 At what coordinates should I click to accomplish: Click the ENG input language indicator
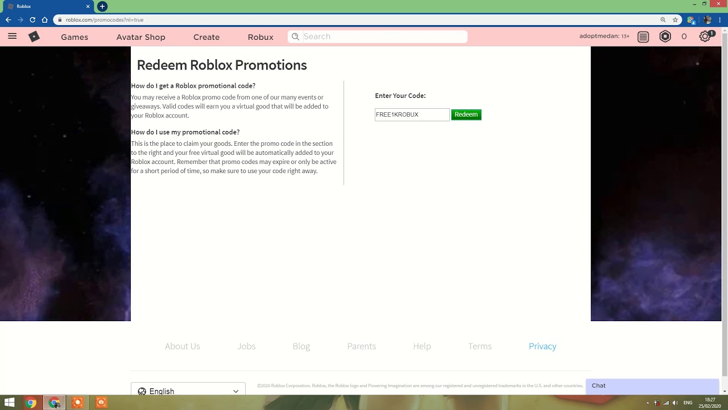688,403
